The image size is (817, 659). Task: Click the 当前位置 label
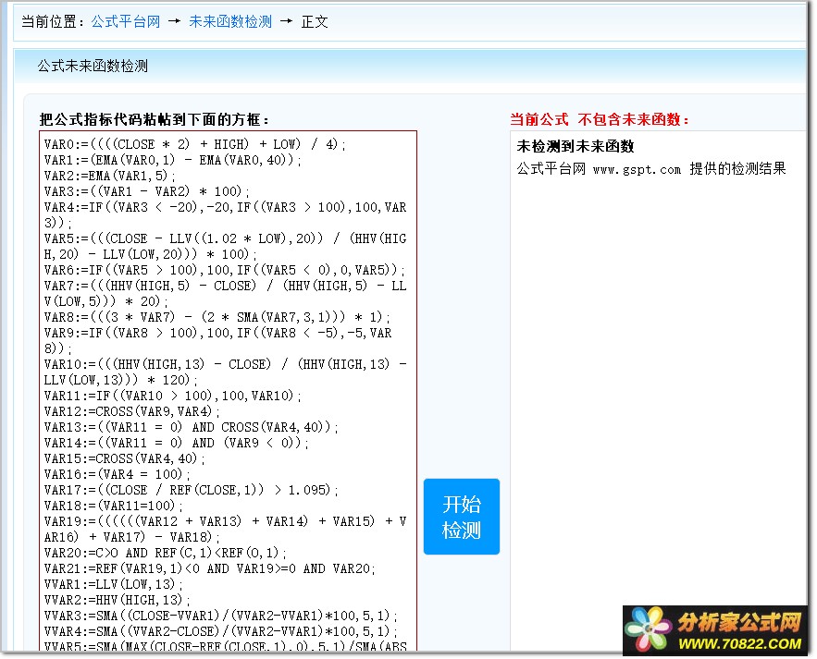(x=51, y=22)
